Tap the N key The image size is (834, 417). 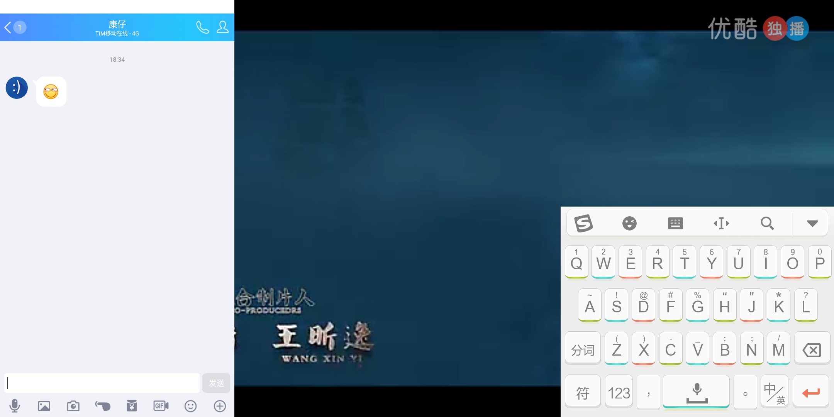click(752, 348)
